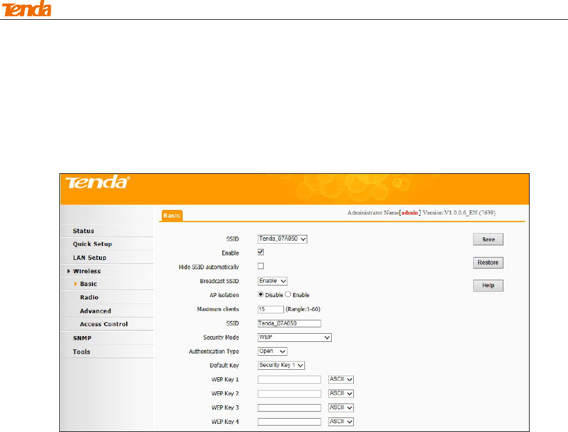Click the Maximum clients field
This screenshot has width=568, height=432.
[x=271, y=309]
